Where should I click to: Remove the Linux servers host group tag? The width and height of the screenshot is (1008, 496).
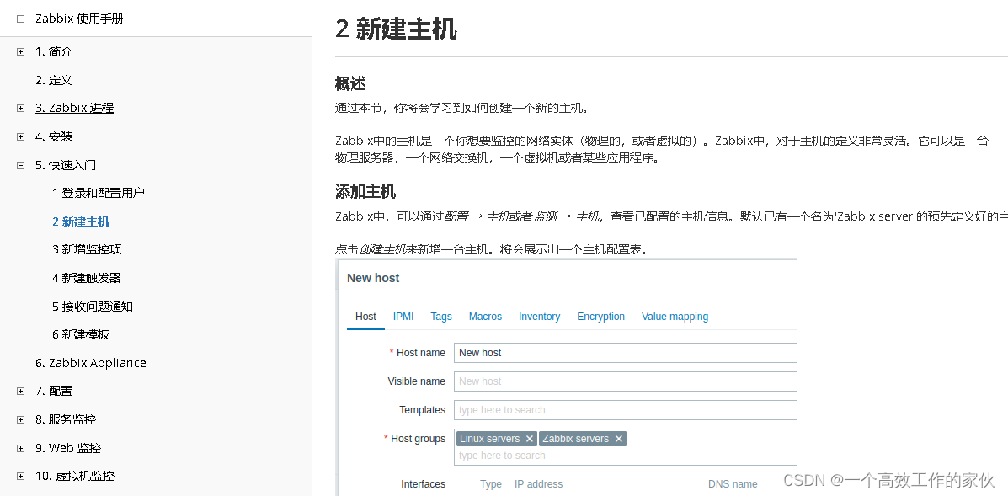pos(529,439)
